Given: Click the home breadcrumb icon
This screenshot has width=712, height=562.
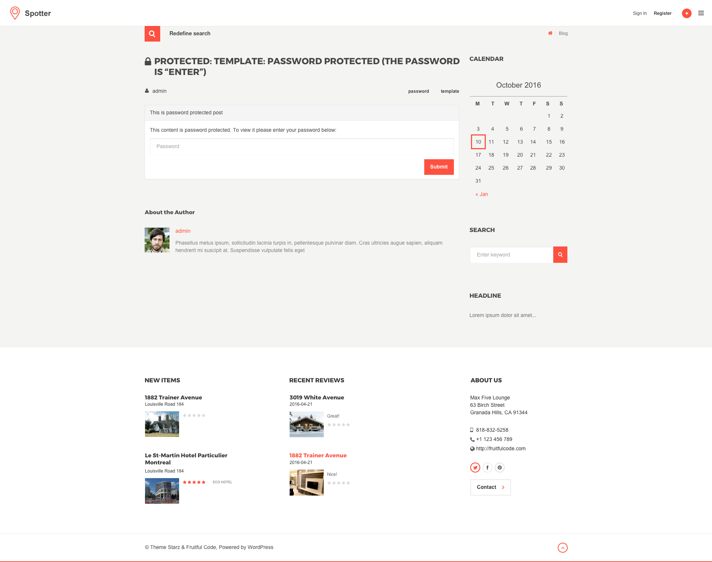Looking at the screenshot, I should pyautogui.click(x=550, y=33).
